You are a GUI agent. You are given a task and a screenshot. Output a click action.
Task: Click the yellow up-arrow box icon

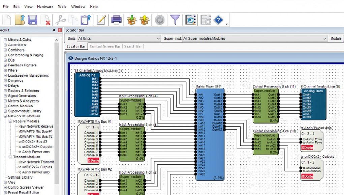145,20
